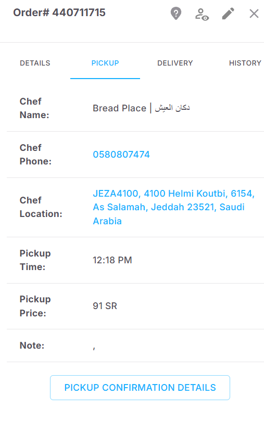Viewport: 264px width, 422px height.
Task: Click the Order# 440711715 heading
Action: coord(59,12)
